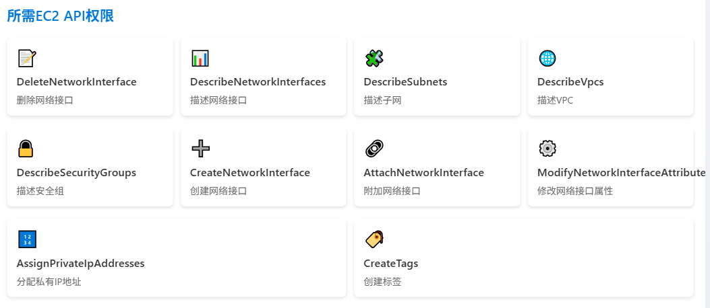Click the AttachNetworkInterface title text
The image size is (710, 308).
(424, 173)
